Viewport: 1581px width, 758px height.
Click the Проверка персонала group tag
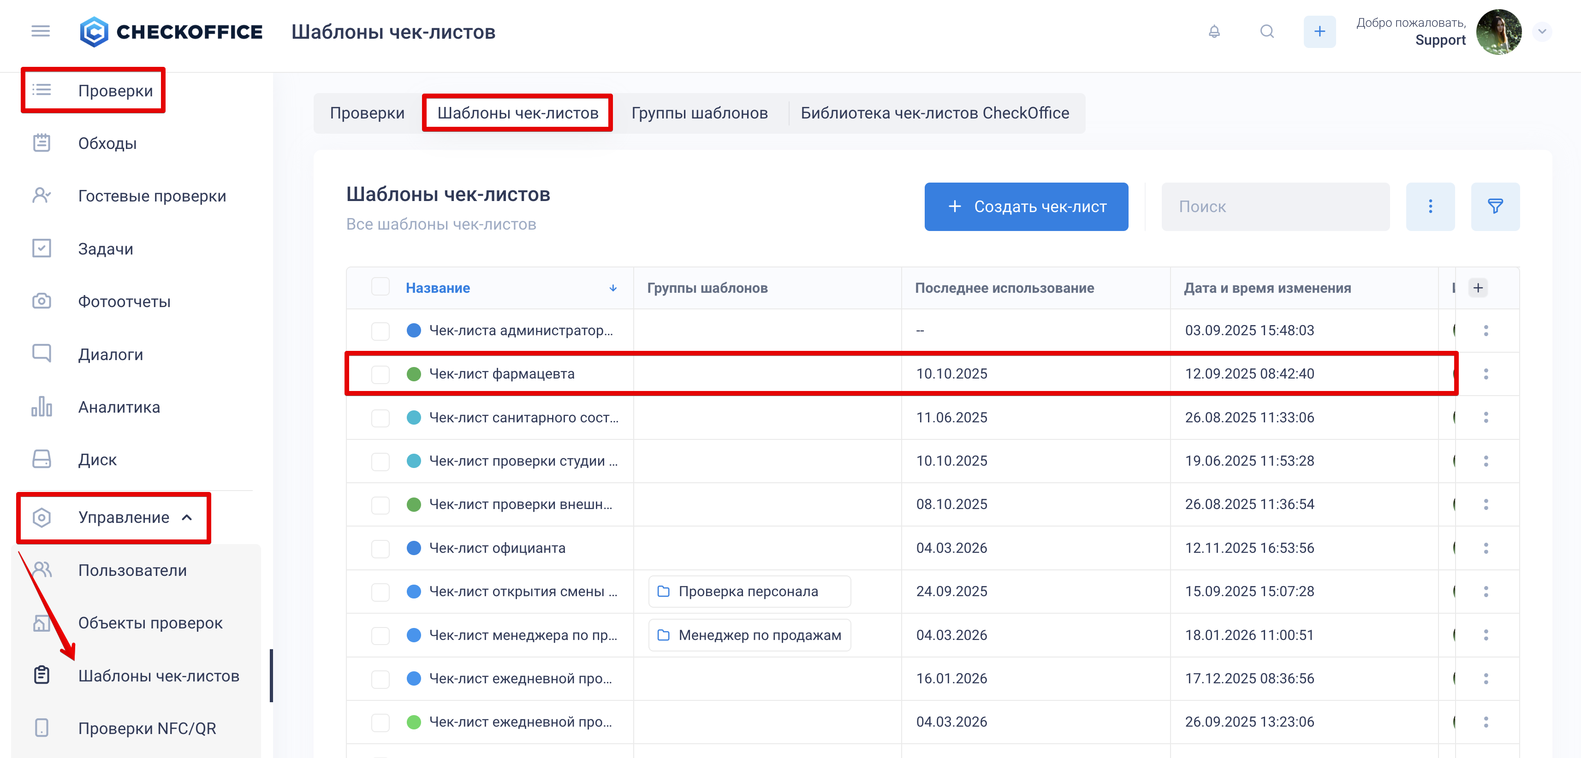pyautogui.click(x=749, y=591)
